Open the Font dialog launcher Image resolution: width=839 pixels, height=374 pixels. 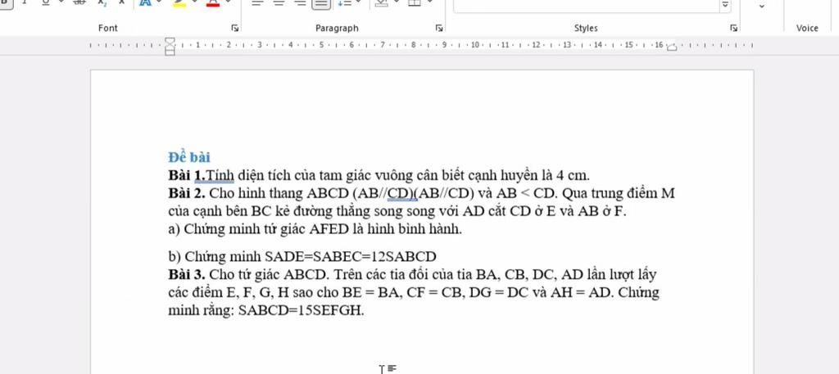[x=234, y=28]
